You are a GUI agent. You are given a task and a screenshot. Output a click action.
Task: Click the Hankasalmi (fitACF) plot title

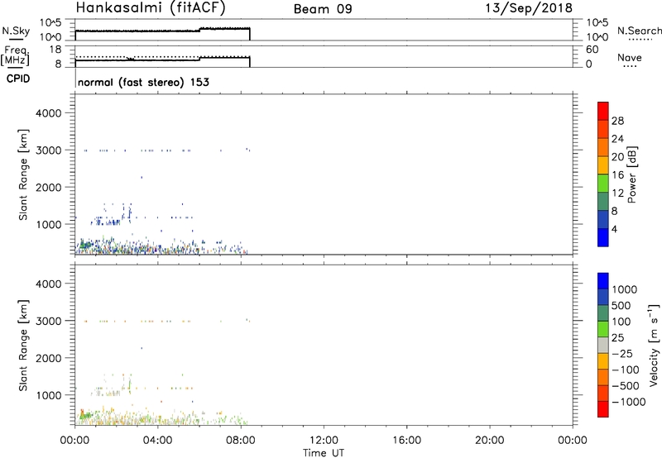(x=151, y=8)
